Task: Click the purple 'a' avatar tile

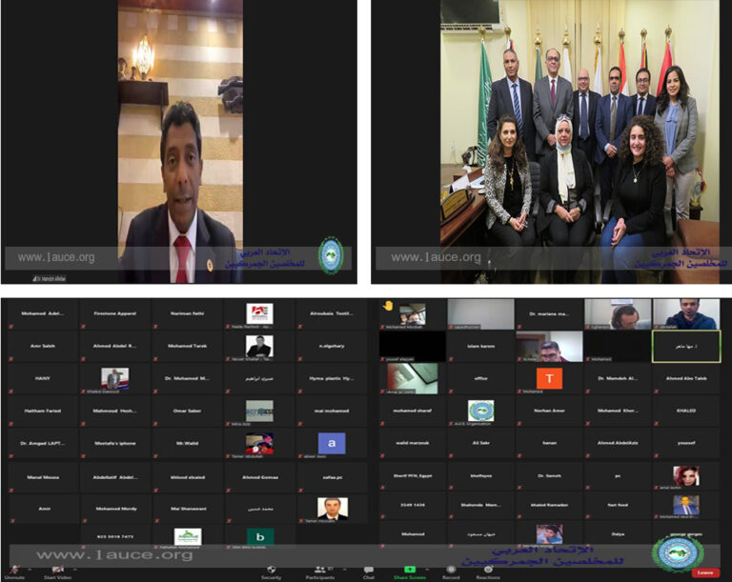Action: click(x=331, y=443)
